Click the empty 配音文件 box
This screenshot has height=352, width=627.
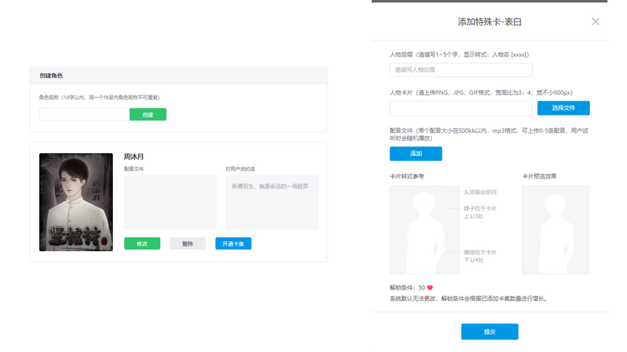(170, 202)
